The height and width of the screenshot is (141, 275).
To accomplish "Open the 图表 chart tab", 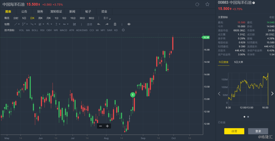I will pos(8,12).
